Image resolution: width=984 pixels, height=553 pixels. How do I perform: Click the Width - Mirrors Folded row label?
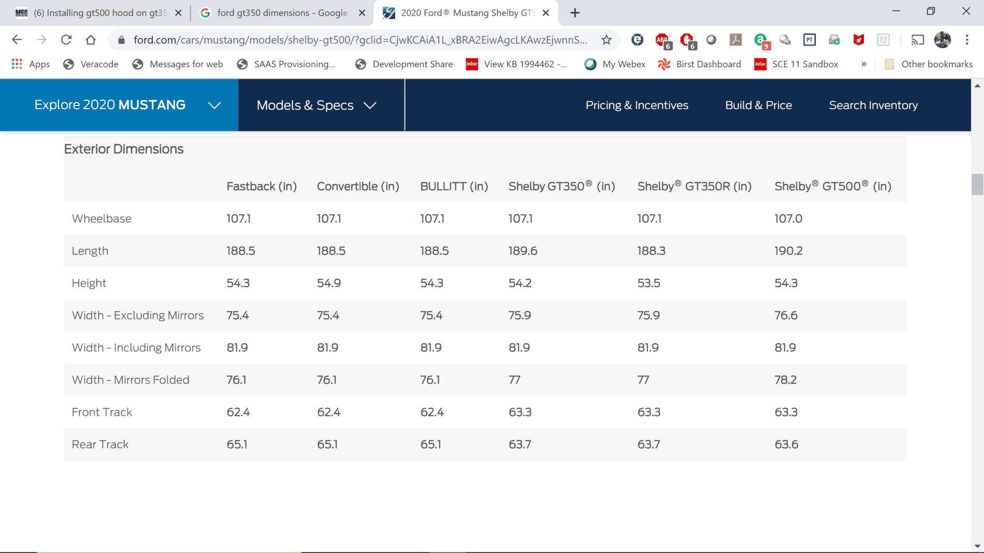coord(131,380)
